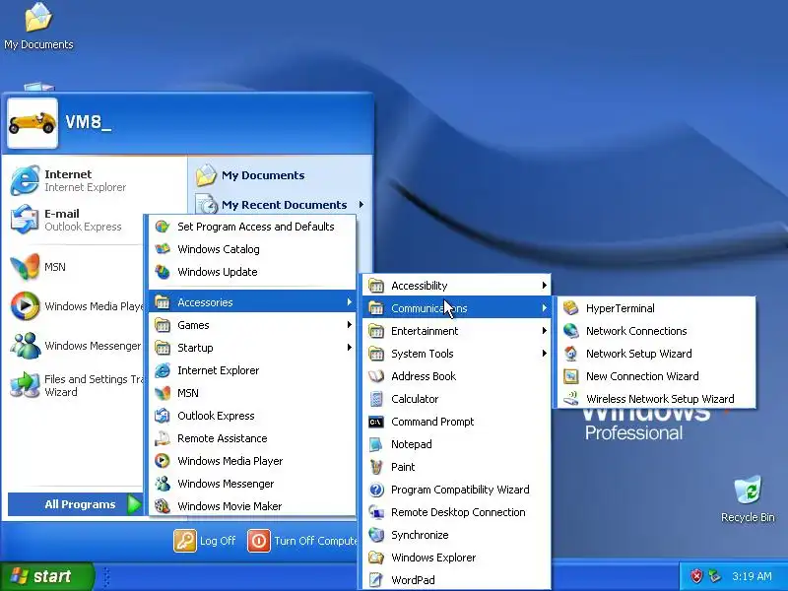788x591 pixels.
Task: Choose Windows Messenger in All Programs list
Action: point(252,484)
